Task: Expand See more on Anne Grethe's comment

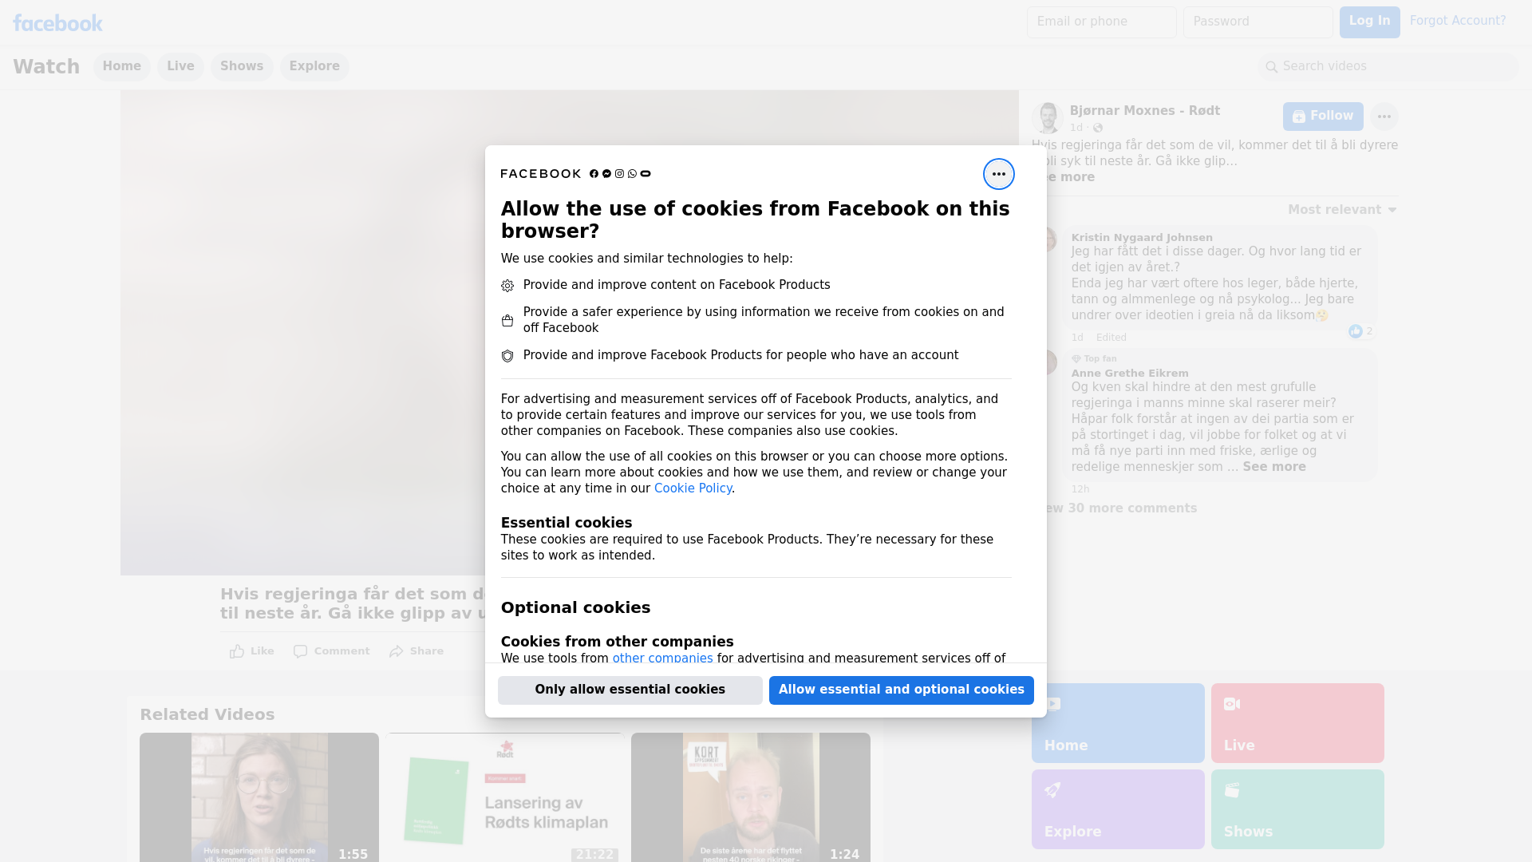Action: click(x=1273, y=467)
